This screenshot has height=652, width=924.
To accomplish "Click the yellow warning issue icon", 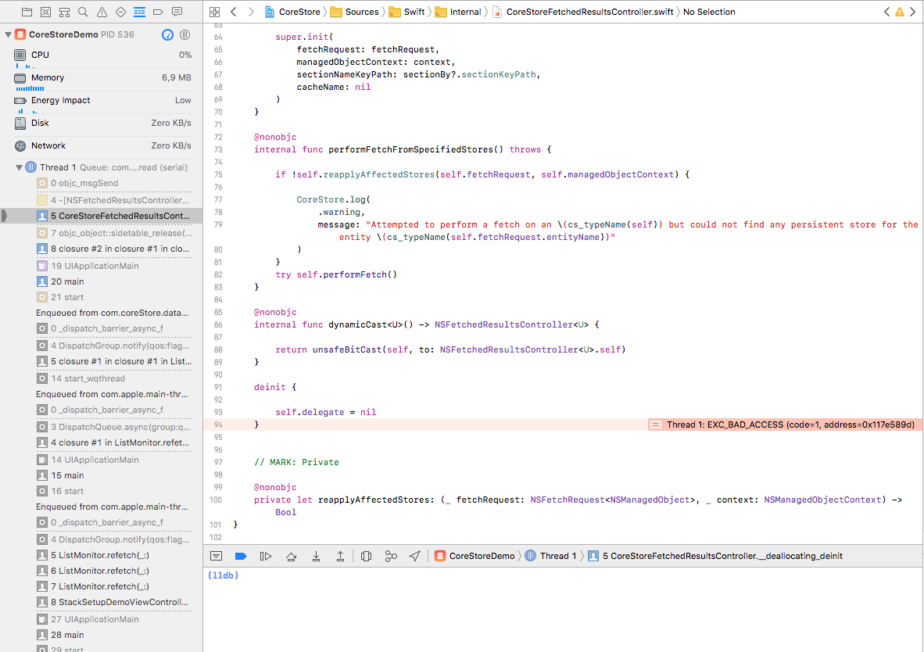I will (900, 12).
